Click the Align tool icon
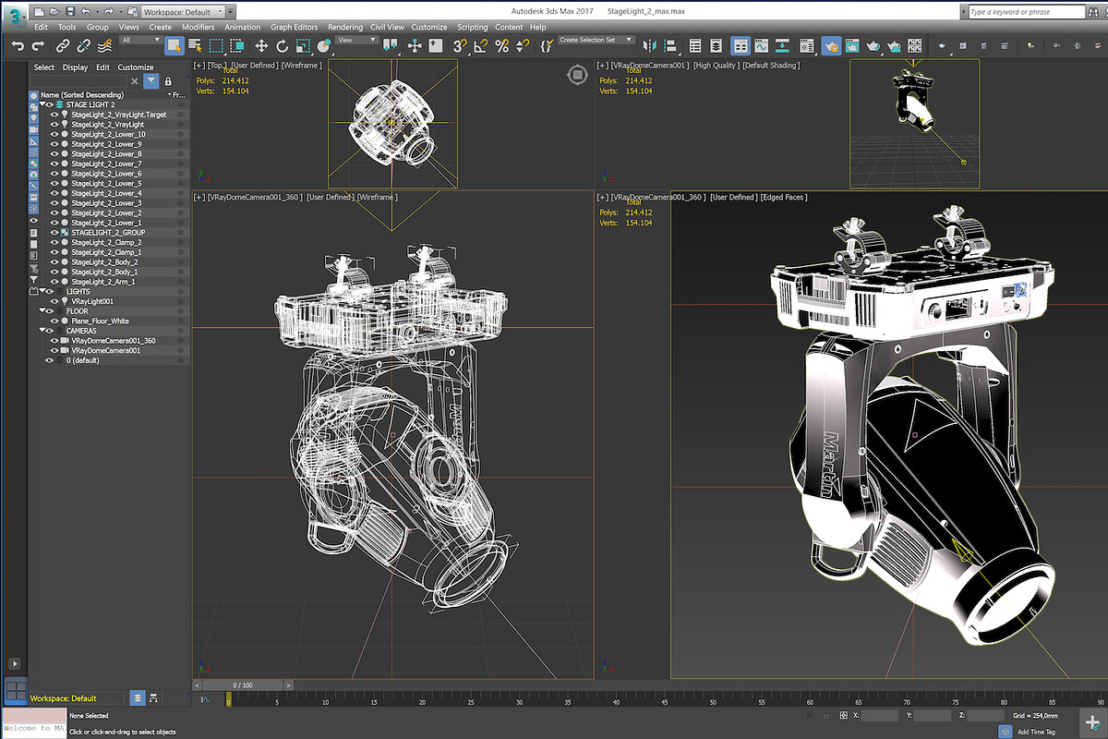Viewport: 1108px width, 739px height. tap(670, 45)
